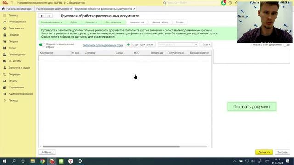
Task: Switch to Распознавание документов tab
Action: tap(52, 9)
